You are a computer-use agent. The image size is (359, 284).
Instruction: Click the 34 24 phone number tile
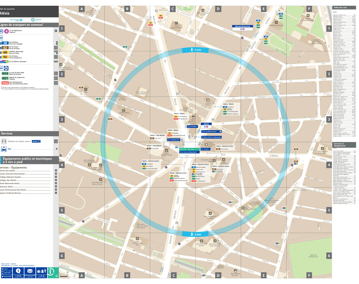[18, 276]
